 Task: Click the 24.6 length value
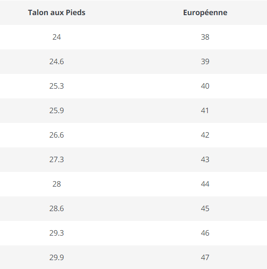[x=57, y=61]
